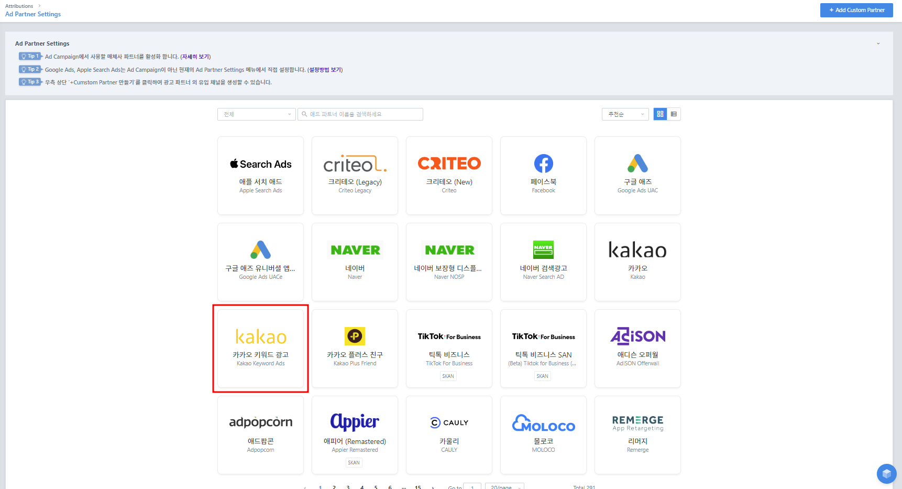Go to pagination page 3
This screenshot has width=902, height=489.
tap(348, 487)
